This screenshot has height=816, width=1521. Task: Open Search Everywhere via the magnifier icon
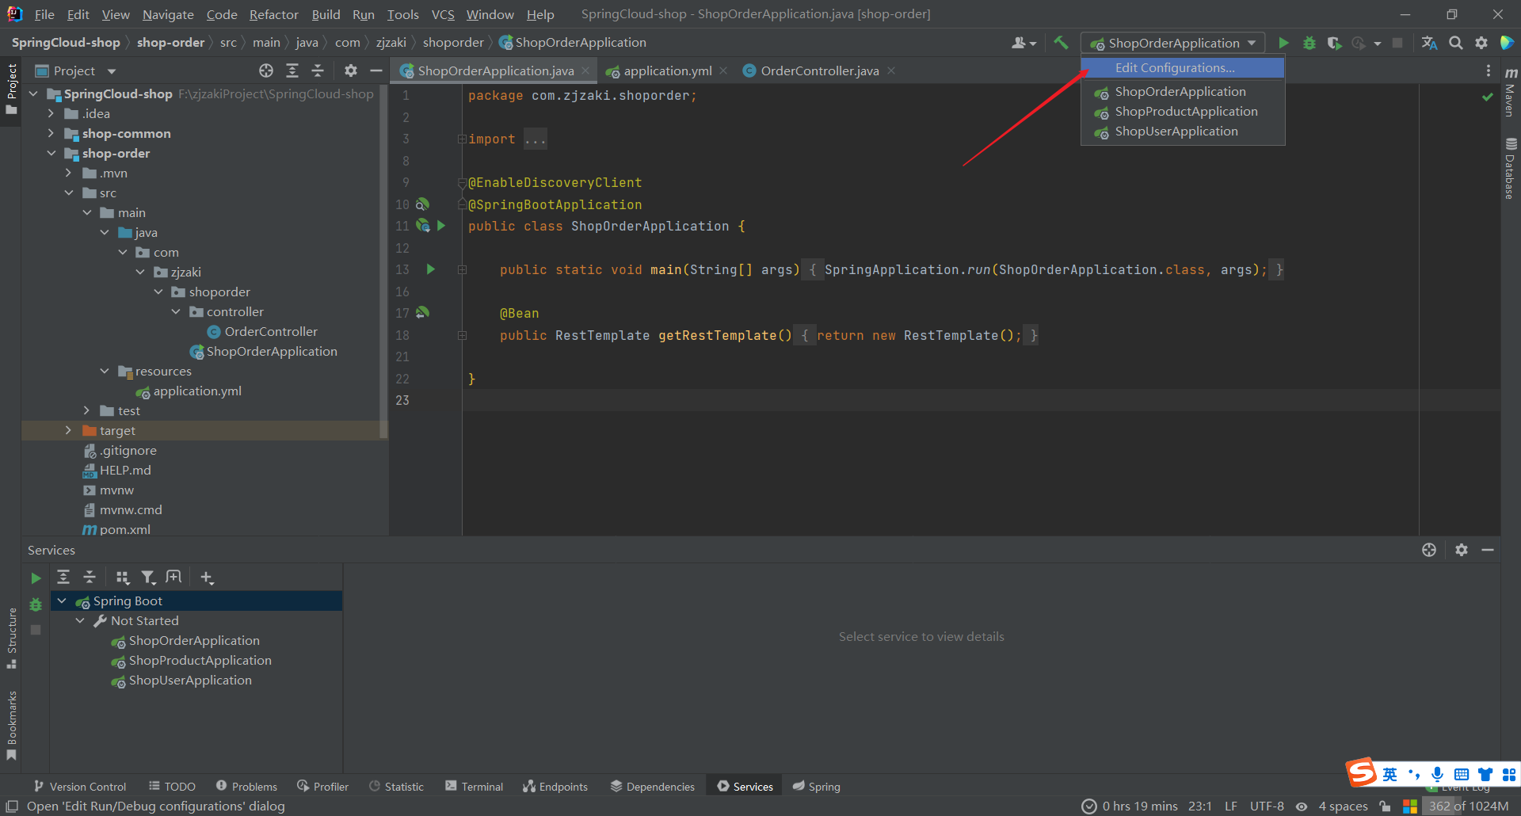pyautogui.click(x=1455, y=43)
